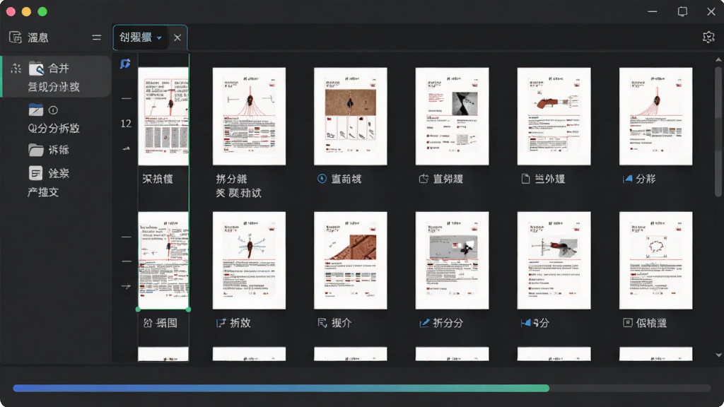Select the sidebar entry under the blue folder

54,128
